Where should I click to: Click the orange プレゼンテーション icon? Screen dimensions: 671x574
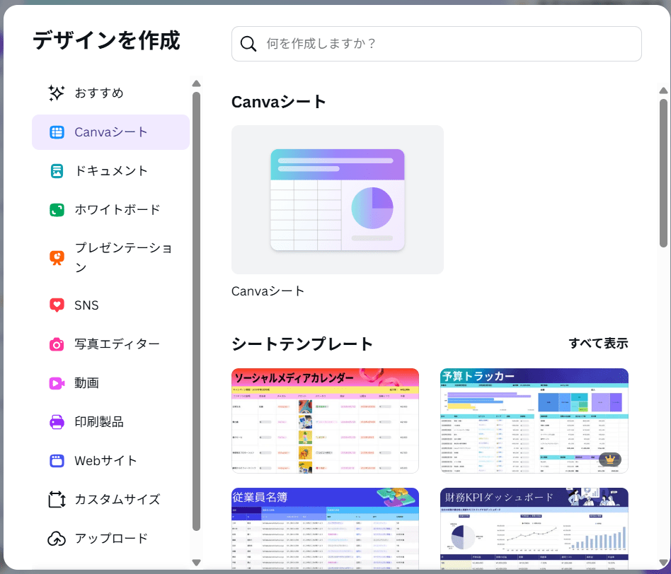pos(57,258)
